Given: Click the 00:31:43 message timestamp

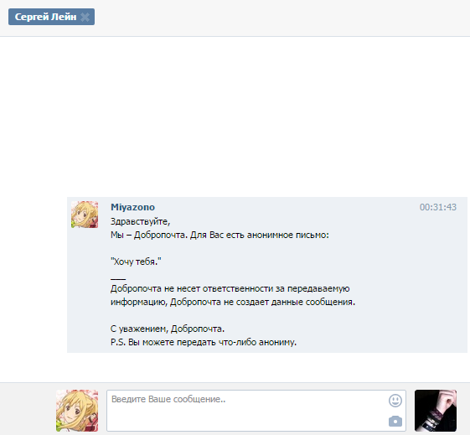Looking at the screenshot, I should click(438, 207).
